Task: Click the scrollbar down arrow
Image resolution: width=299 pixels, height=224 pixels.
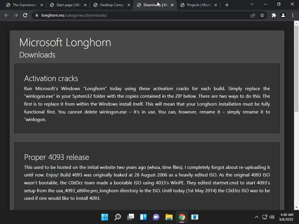Action: click(296, 207)
